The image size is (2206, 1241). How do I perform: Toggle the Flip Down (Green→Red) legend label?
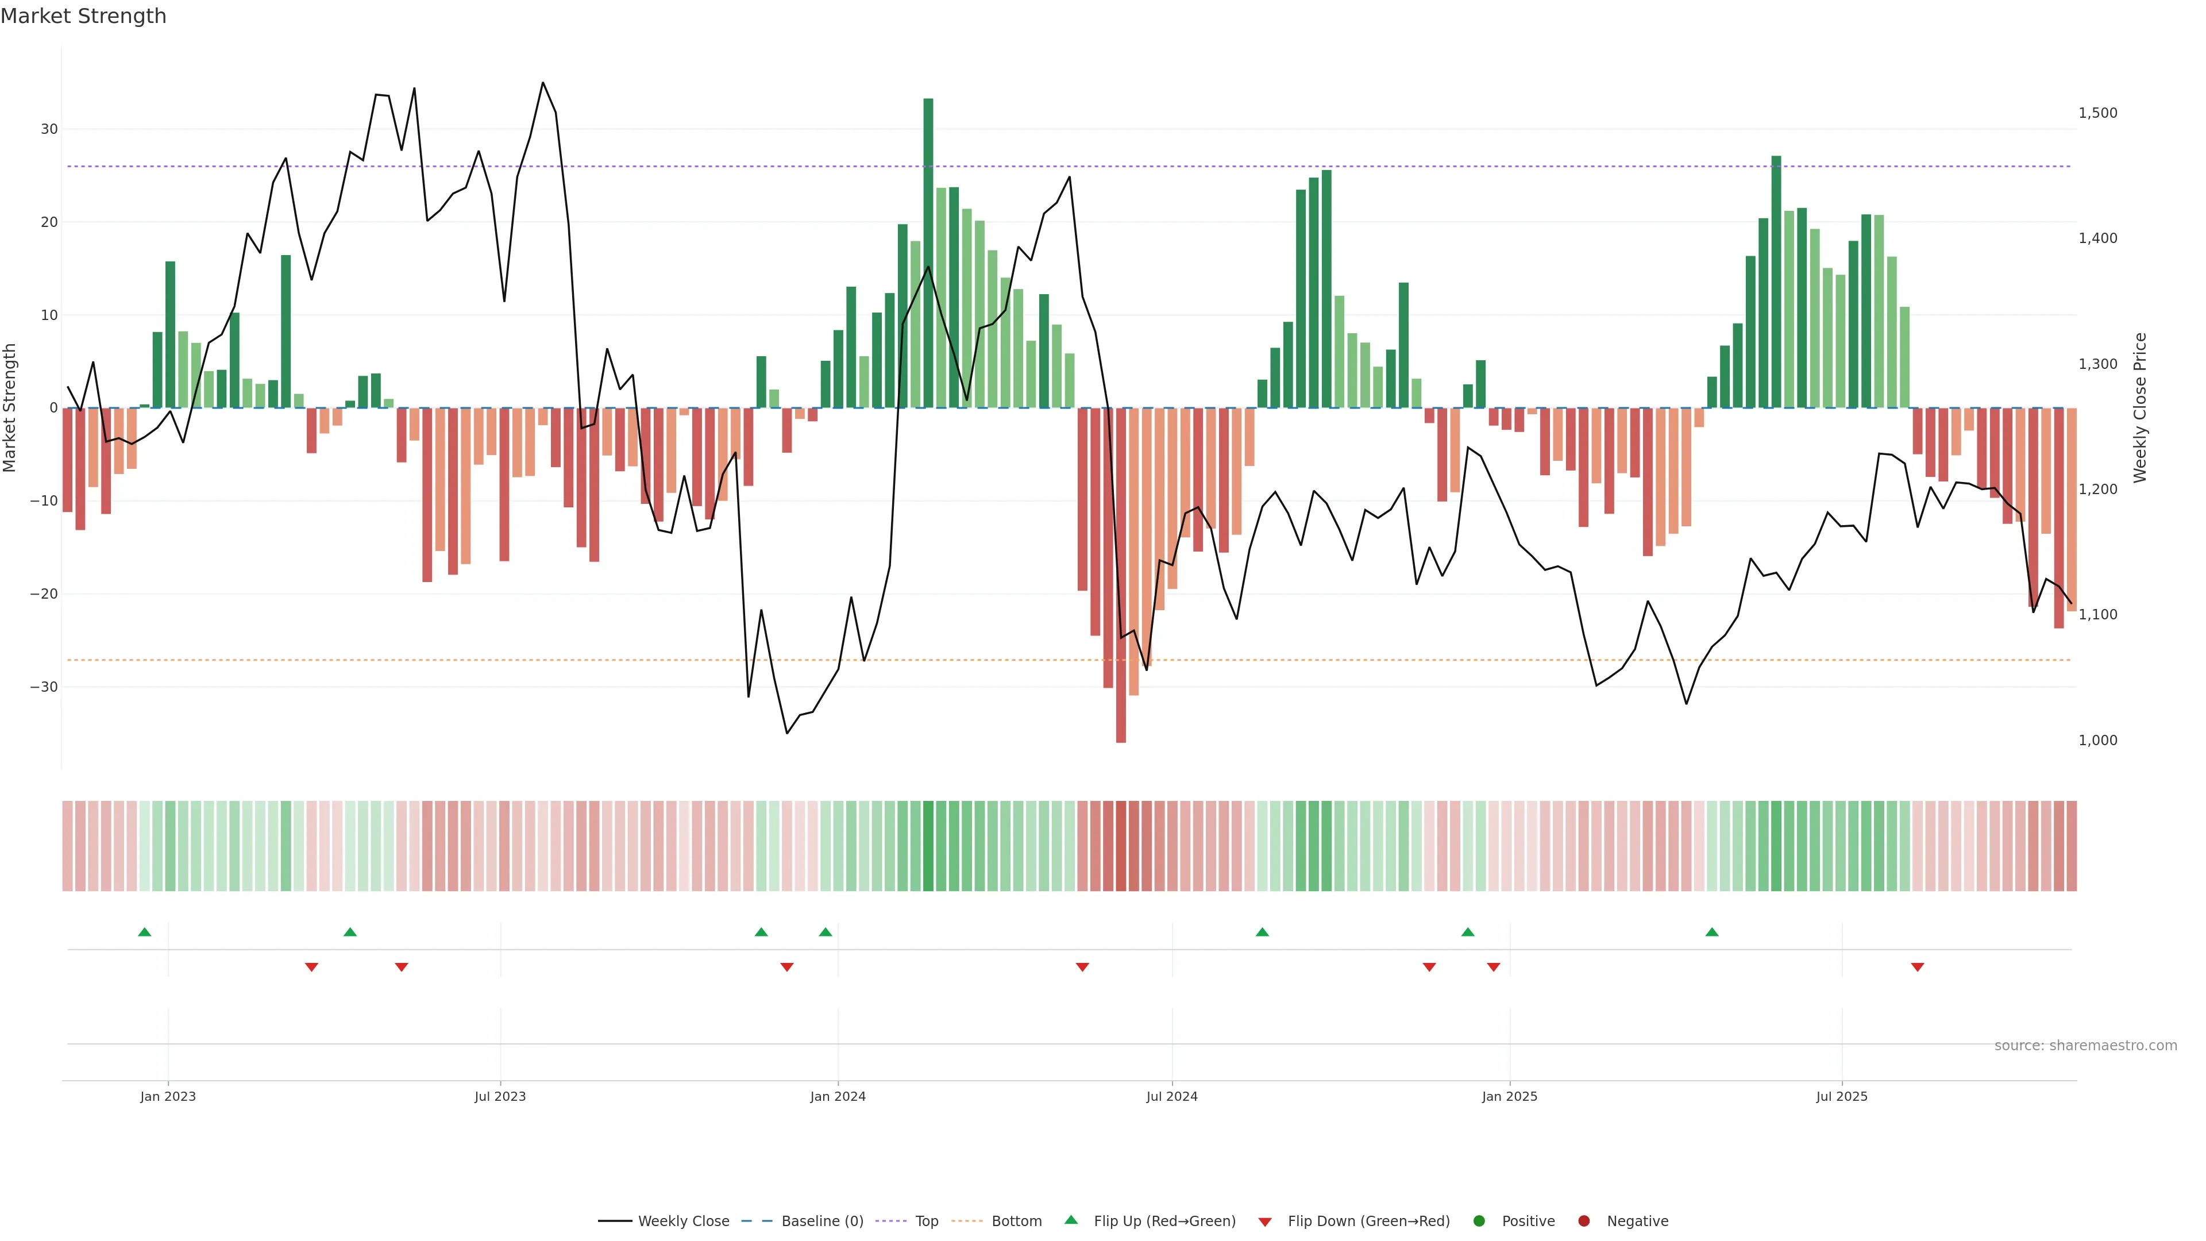click(x=1368, y=1221)
